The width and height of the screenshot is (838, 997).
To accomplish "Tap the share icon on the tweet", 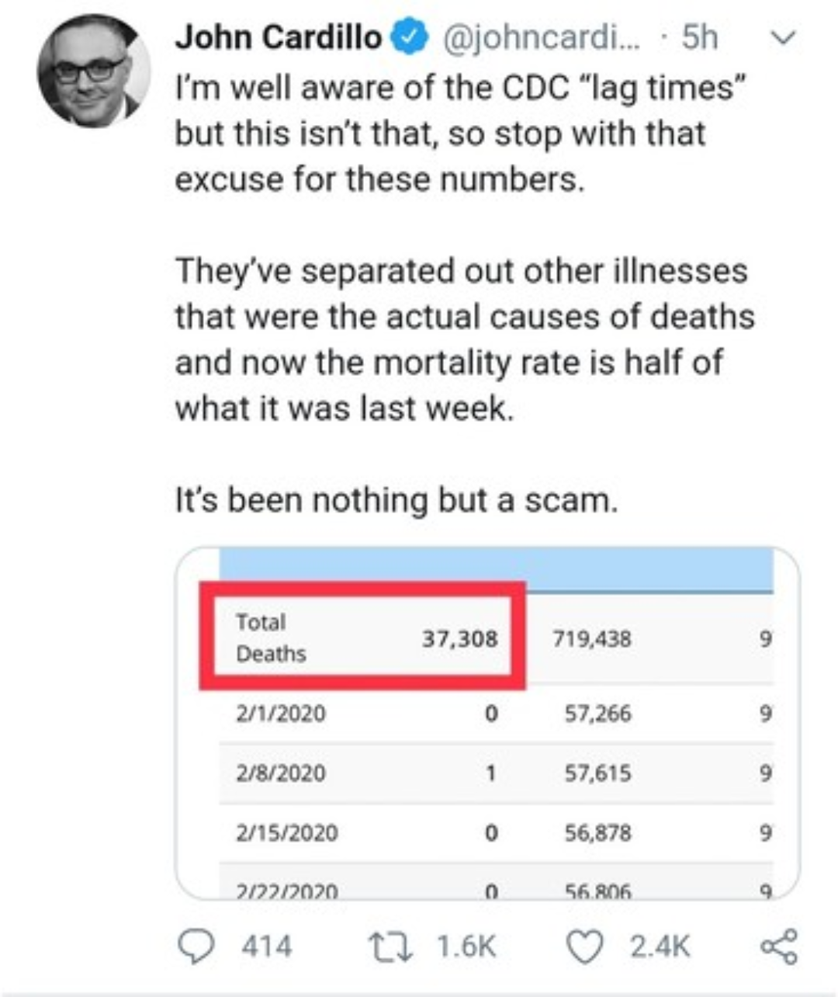I will pyautogui.click(x=778, y=946).
